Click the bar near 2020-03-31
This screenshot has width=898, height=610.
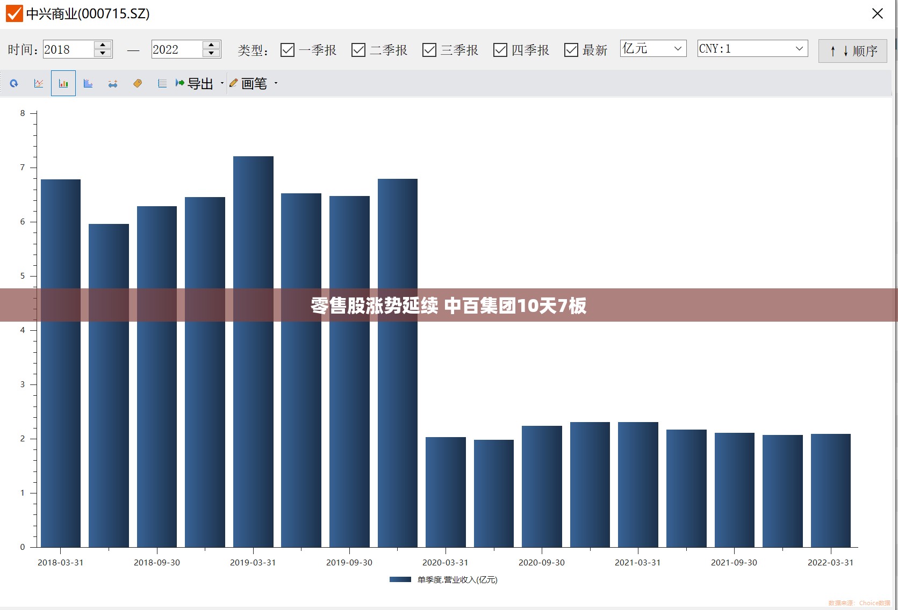pos(446,492)
